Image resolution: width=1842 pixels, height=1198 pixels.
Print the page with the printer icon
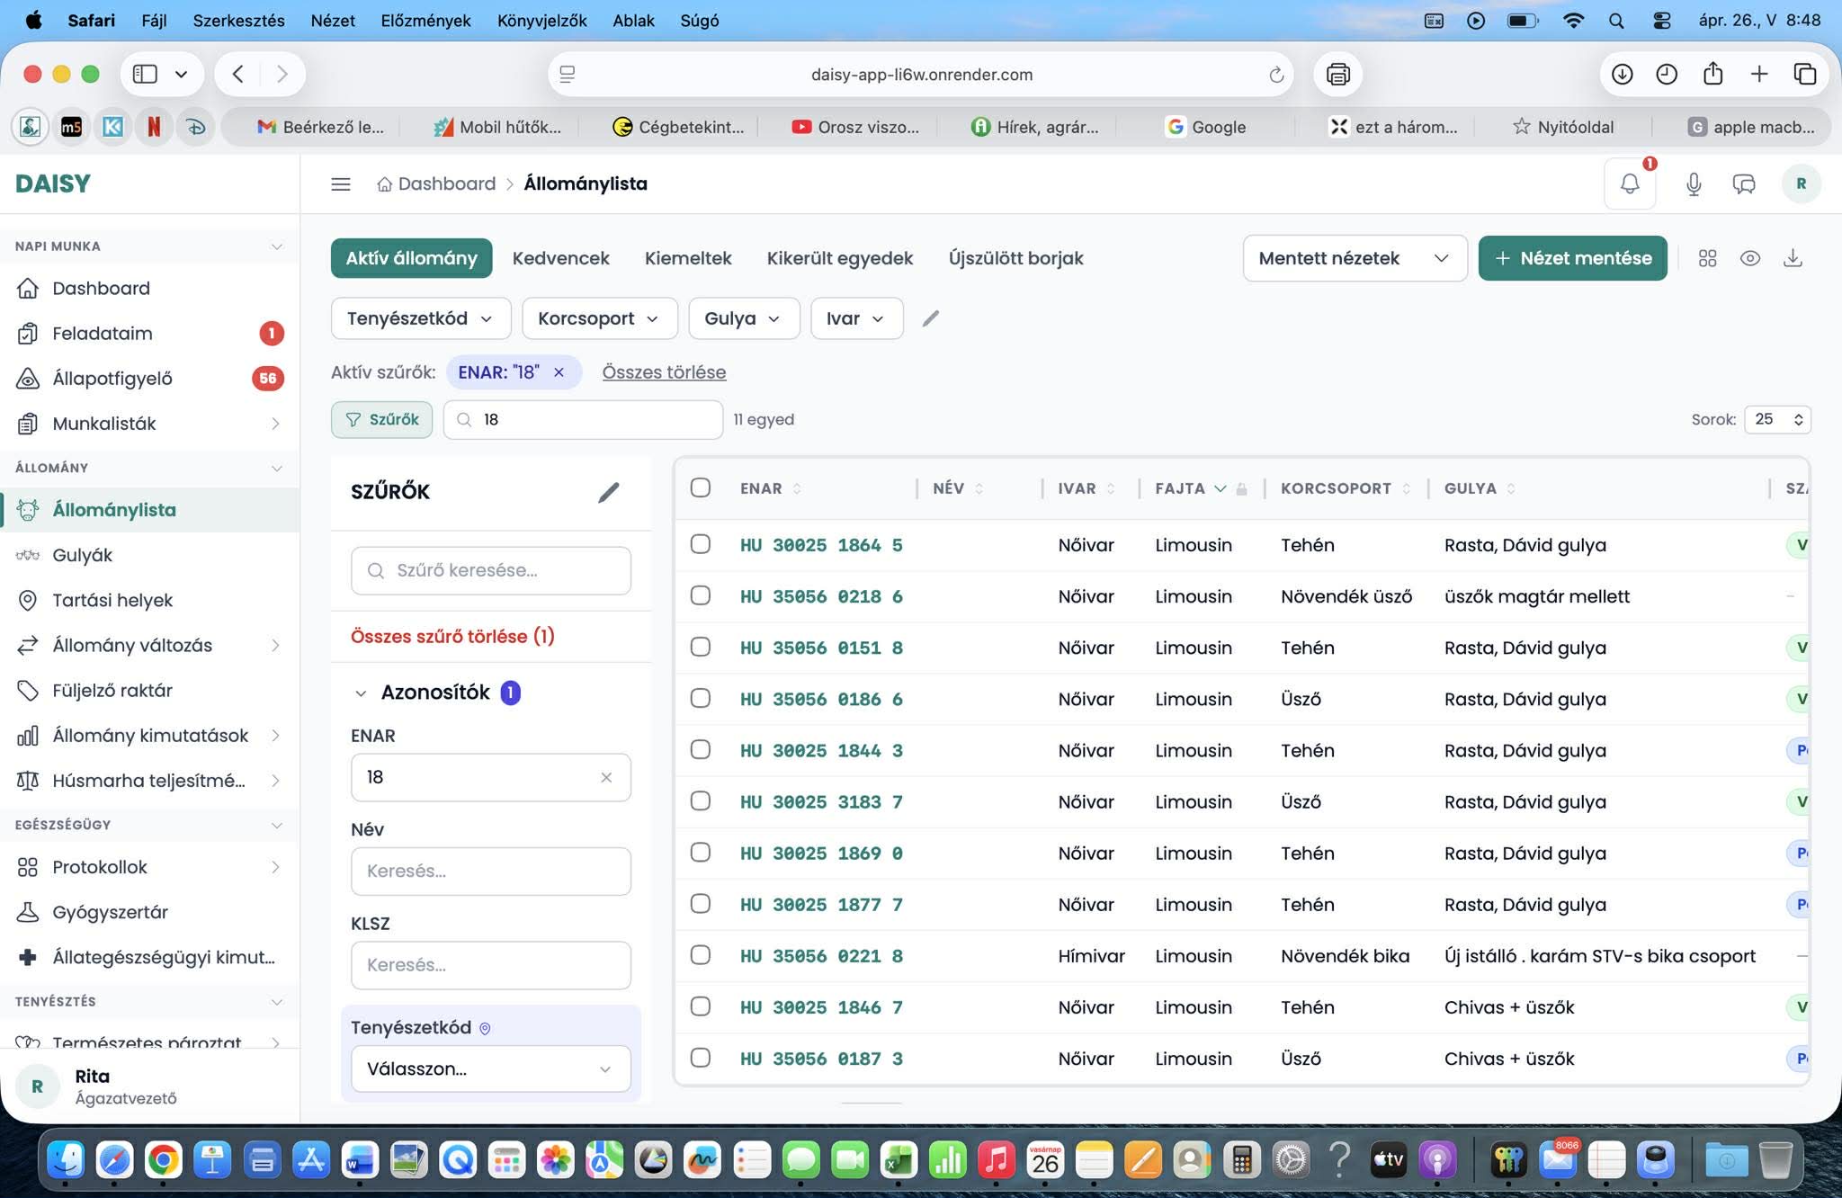click(1337, 74)
